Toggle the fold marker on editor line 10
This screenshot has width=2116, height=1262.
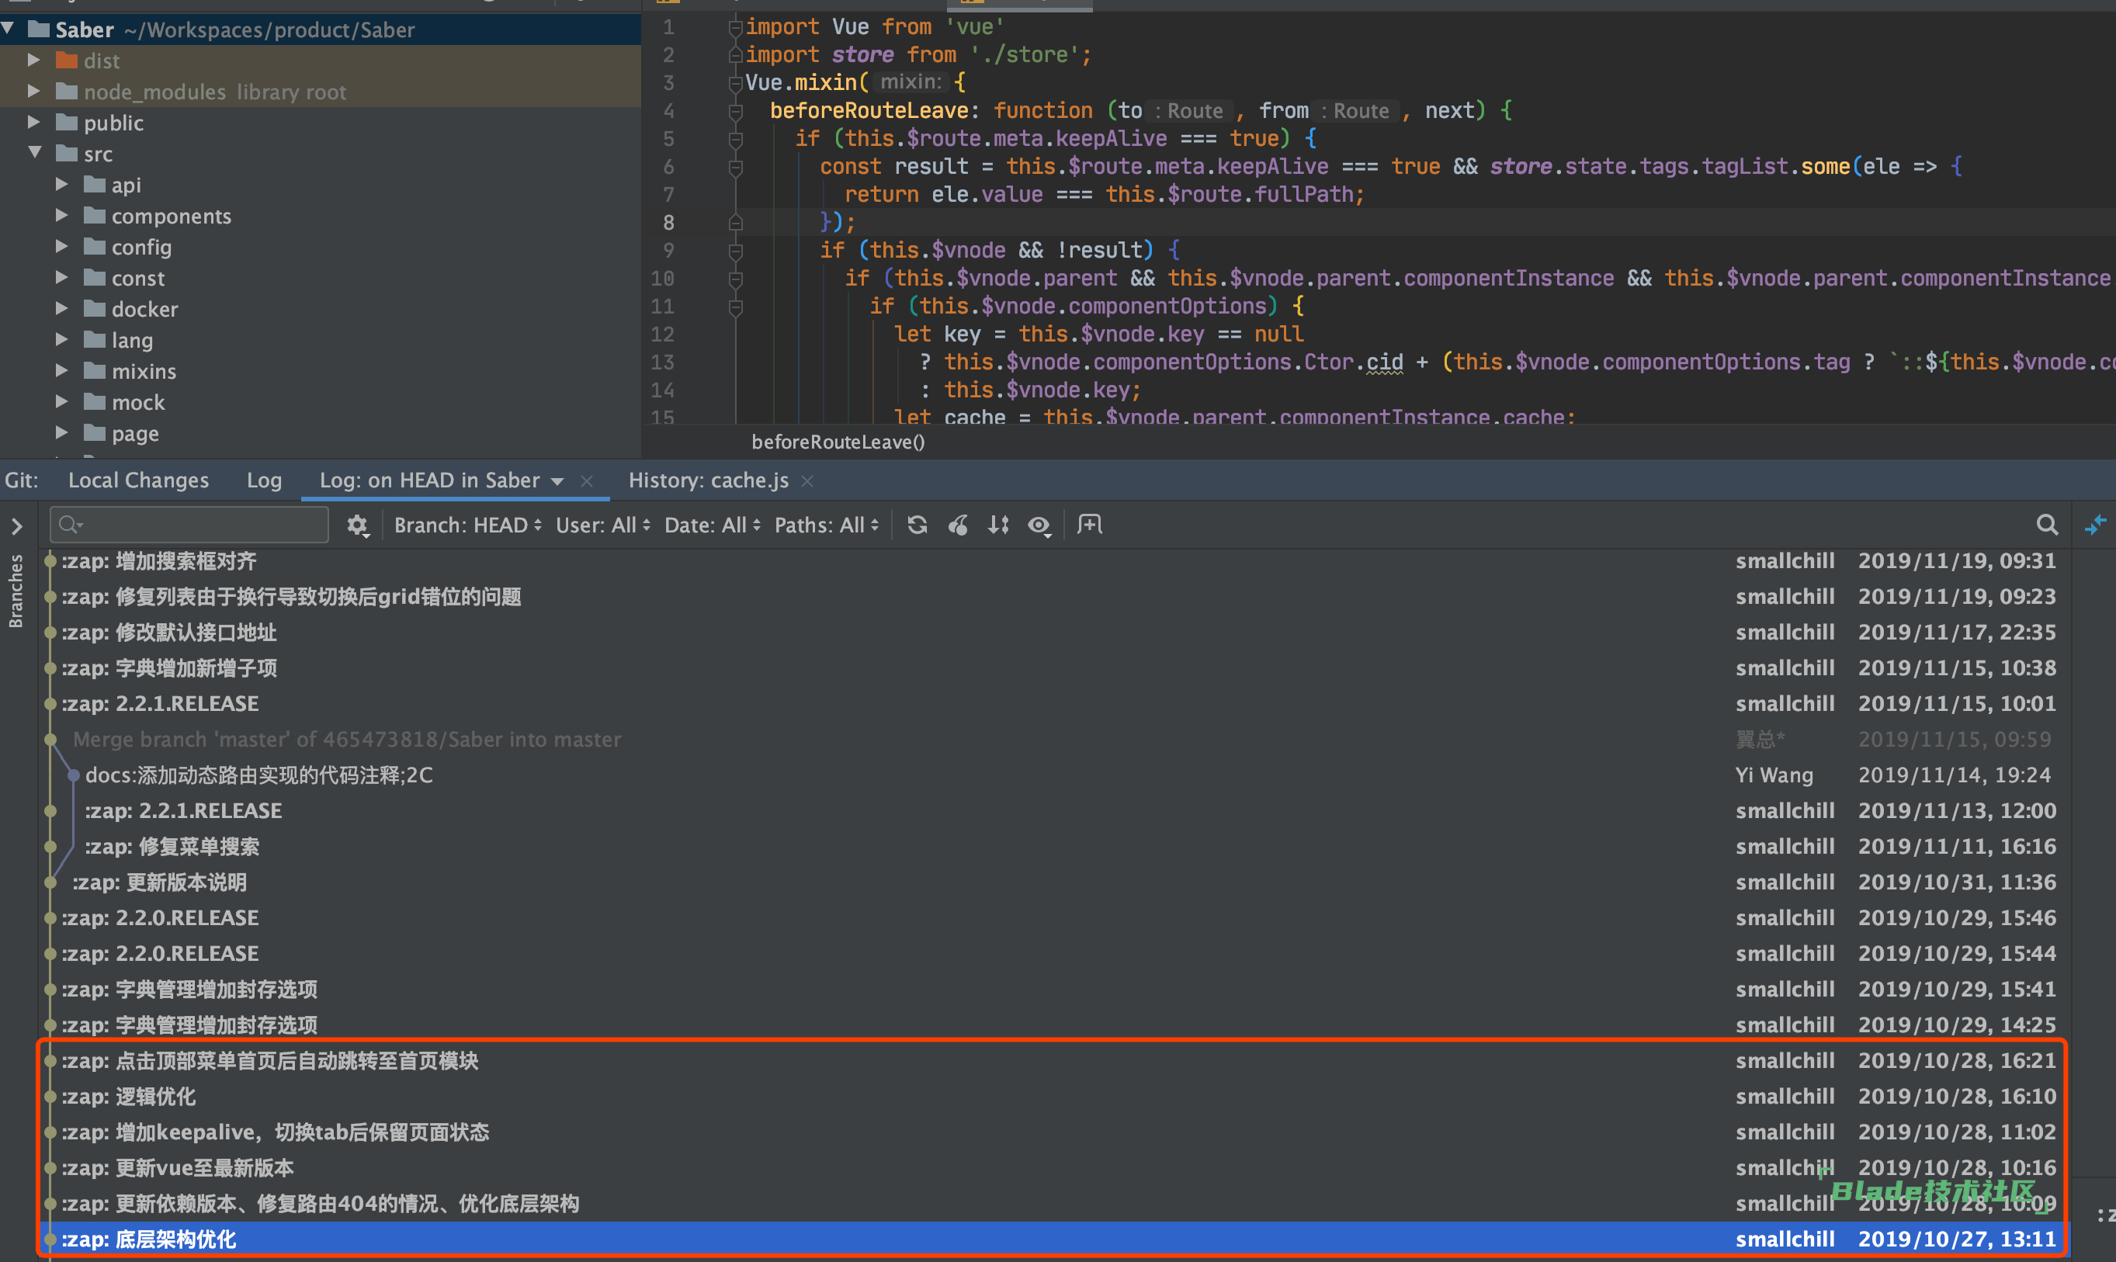pos(736,278)
